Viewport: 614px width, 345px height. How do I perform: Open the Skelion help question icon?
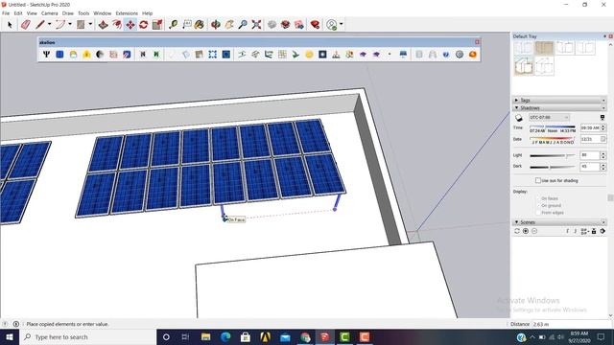pyautogui.click(x=445, y=55)
